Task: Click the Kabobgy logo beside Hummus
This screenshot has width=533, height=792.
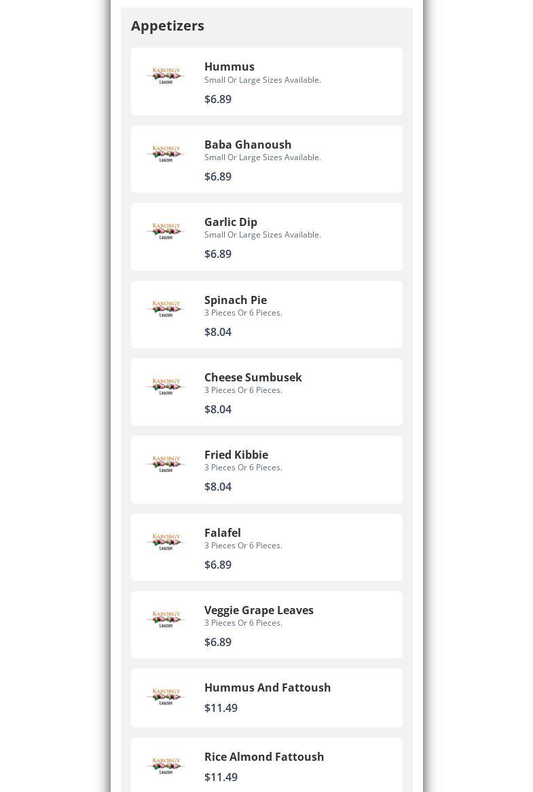Action: coord(166,75)
